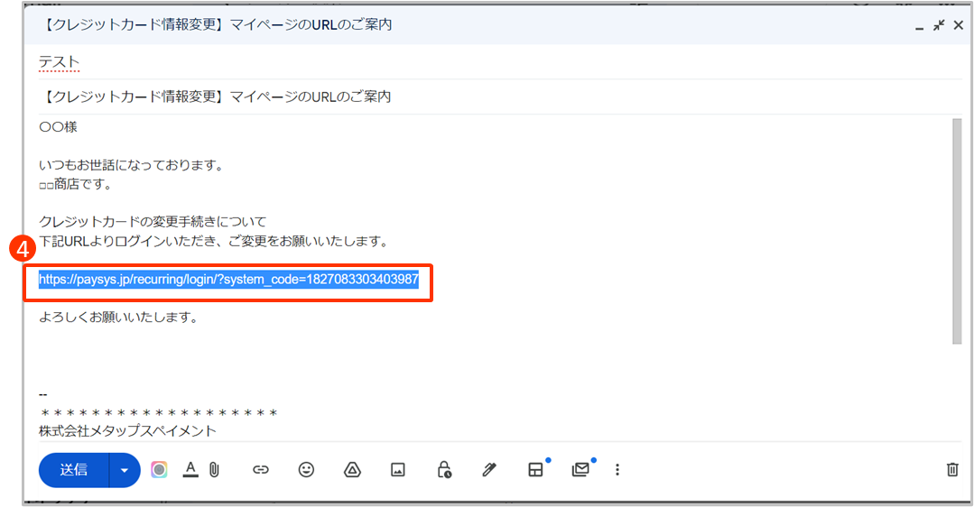Click the insert signature pen icon

click(x=489, y=470)
